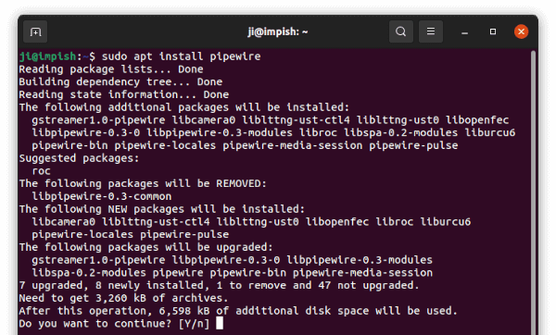Screen dimensions: 556x335
Task: Minimize the terminal window
Action: point(464,32)
